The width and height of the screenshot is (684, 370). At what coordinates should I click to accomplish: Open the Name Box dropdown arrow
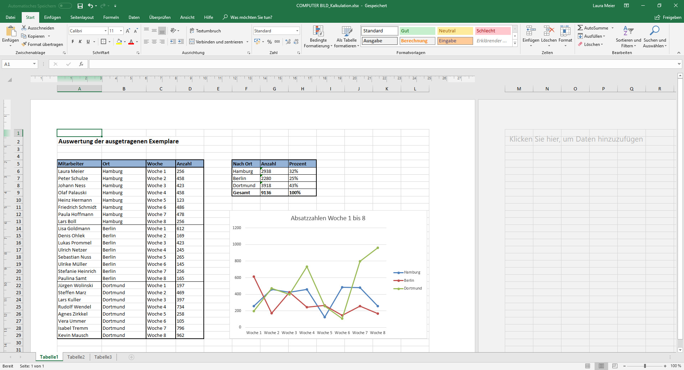[x=34, y=64]
